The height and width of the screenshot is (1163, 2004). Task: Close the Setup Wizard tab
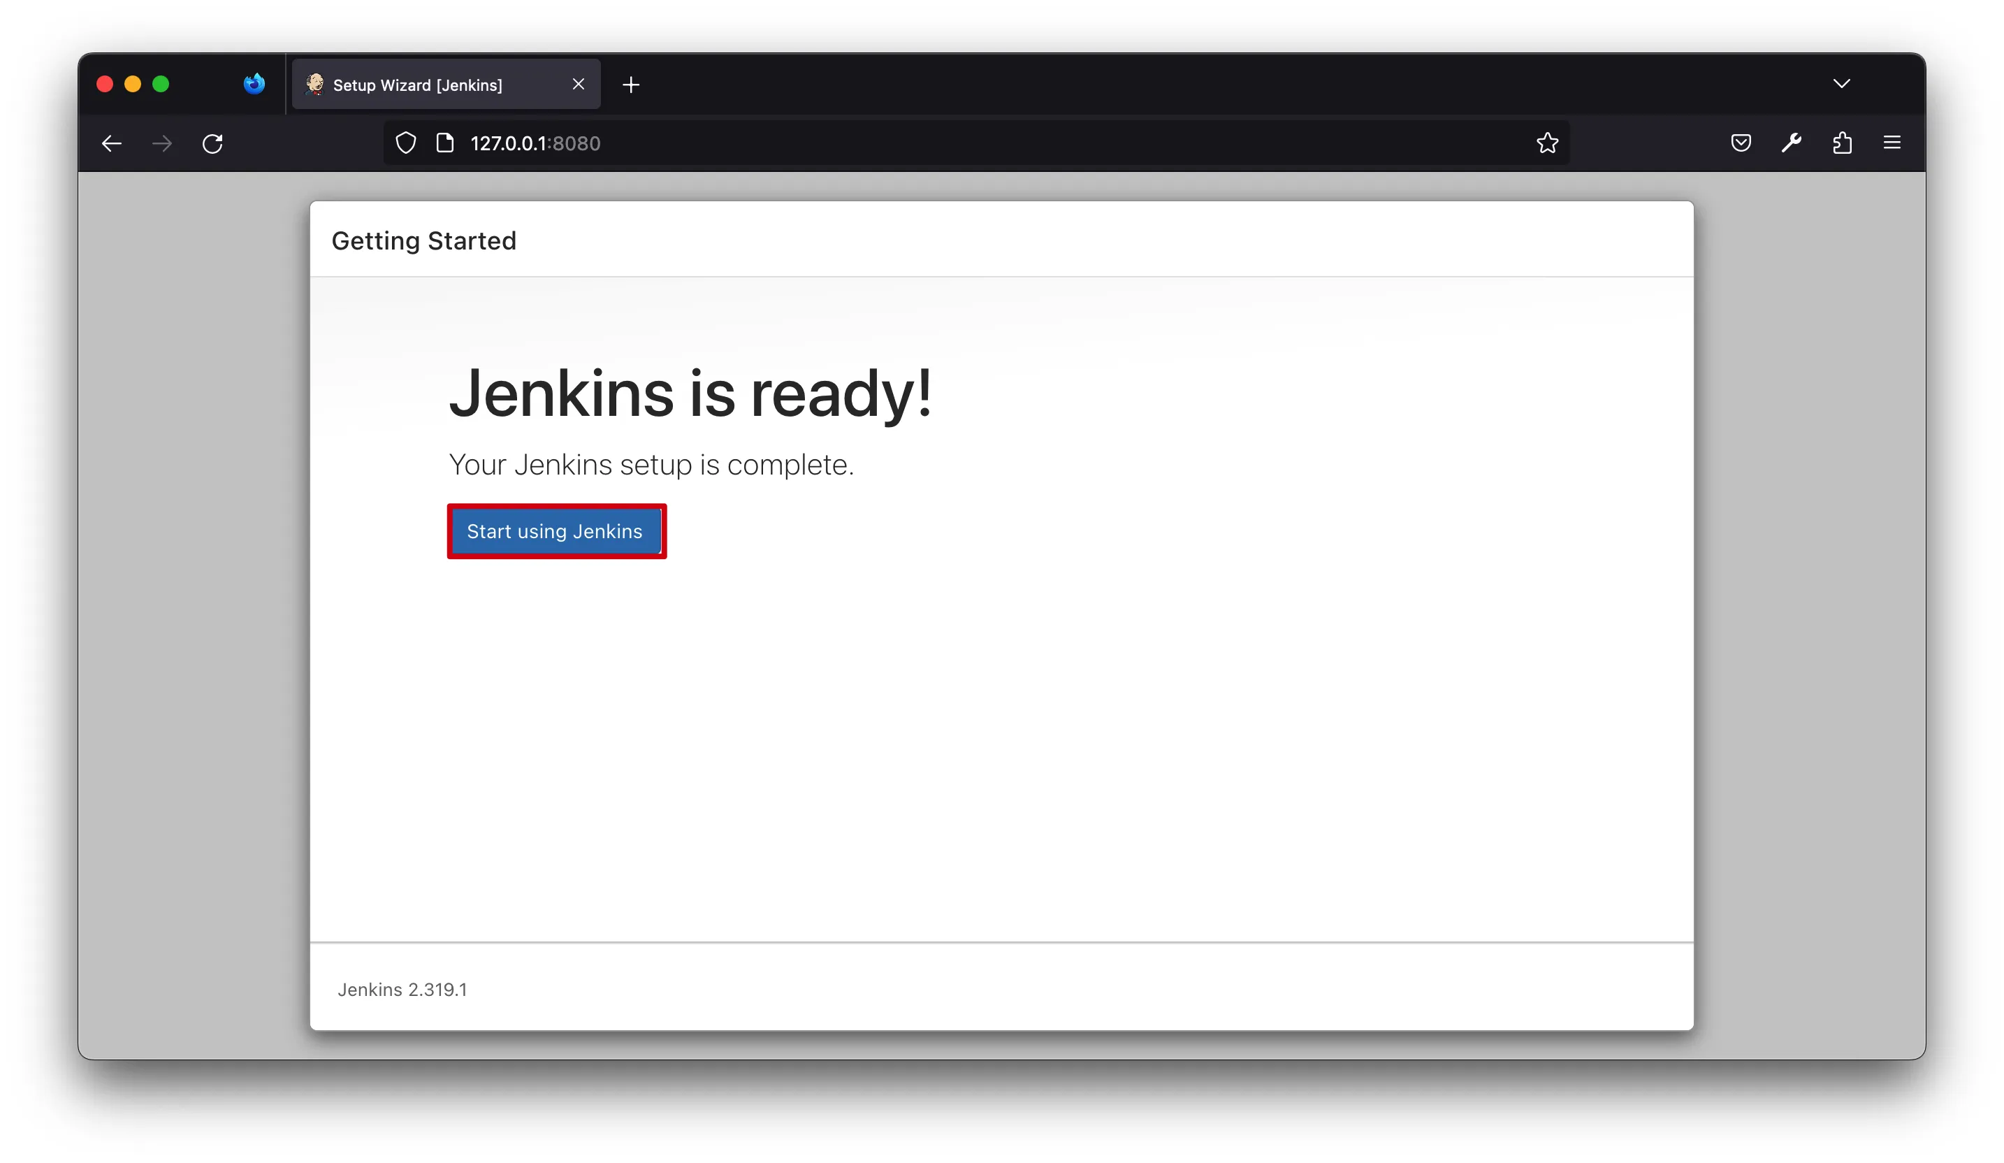(x=578, y=85)
